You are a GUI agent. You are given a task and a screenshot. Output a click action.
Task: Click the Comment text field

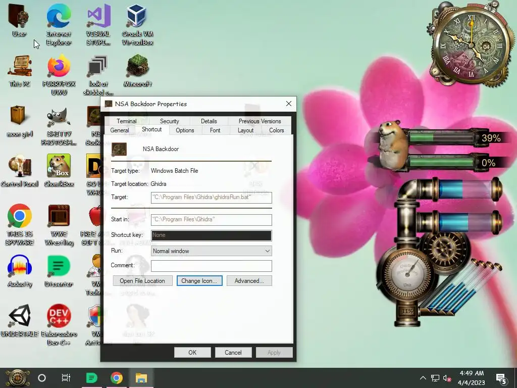(x=212, y=266)
